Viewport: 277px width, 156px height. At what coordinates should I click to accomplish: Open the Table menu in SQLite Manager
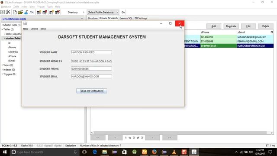tap(16, 7)
